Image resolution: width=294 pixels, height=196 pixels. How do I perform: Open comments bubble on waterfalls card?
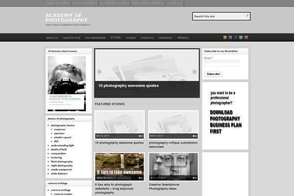(141, 178)
